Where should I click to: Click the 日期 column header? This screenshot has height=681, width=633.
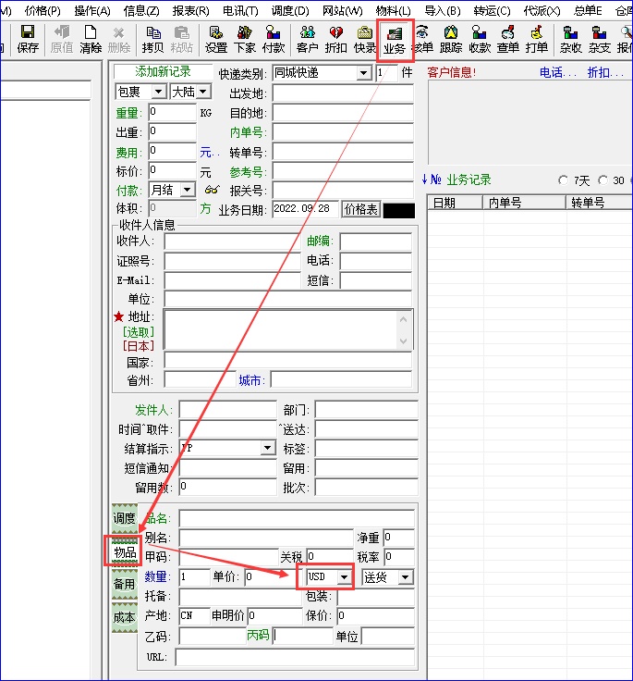pos(456,203)
